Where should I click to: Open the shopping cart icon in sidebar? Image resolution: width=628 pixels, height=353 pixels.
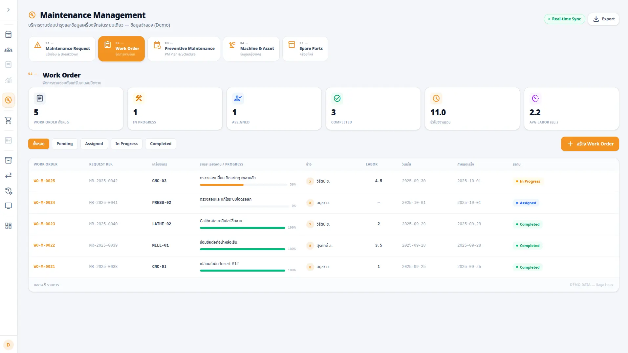pyautogui.click(x=9, y=121)
